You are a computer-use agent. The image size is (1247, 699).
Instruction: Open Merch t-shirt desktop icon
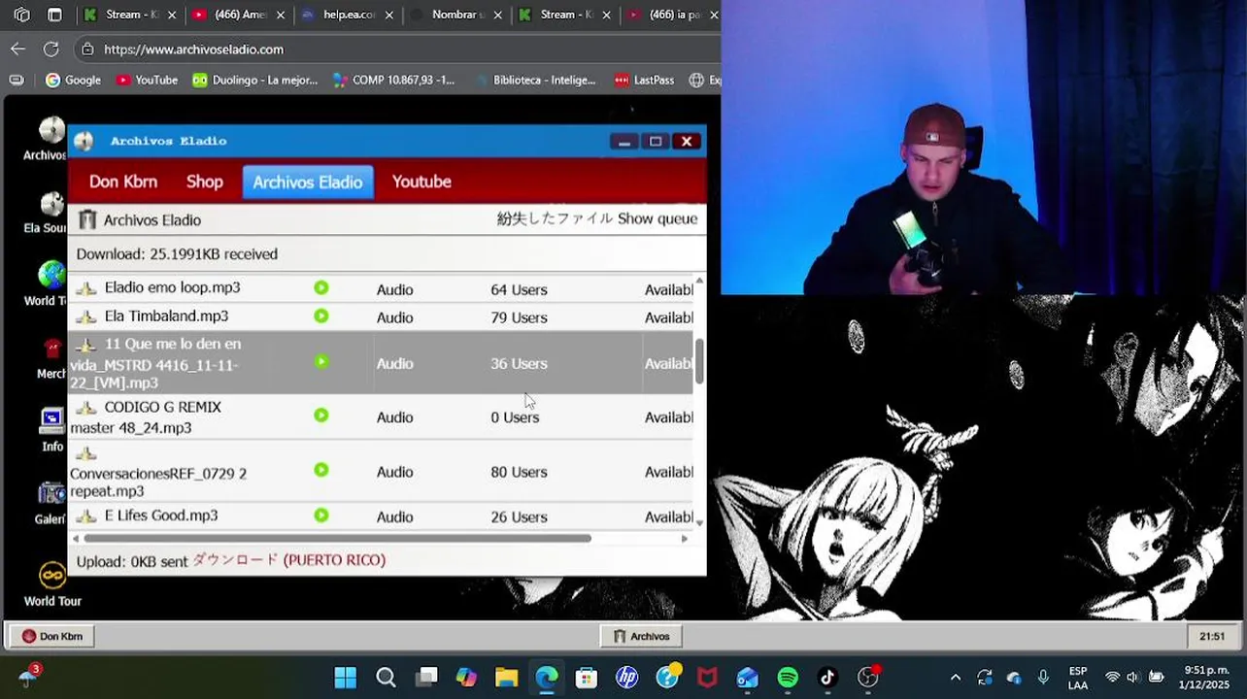(52, 349)
